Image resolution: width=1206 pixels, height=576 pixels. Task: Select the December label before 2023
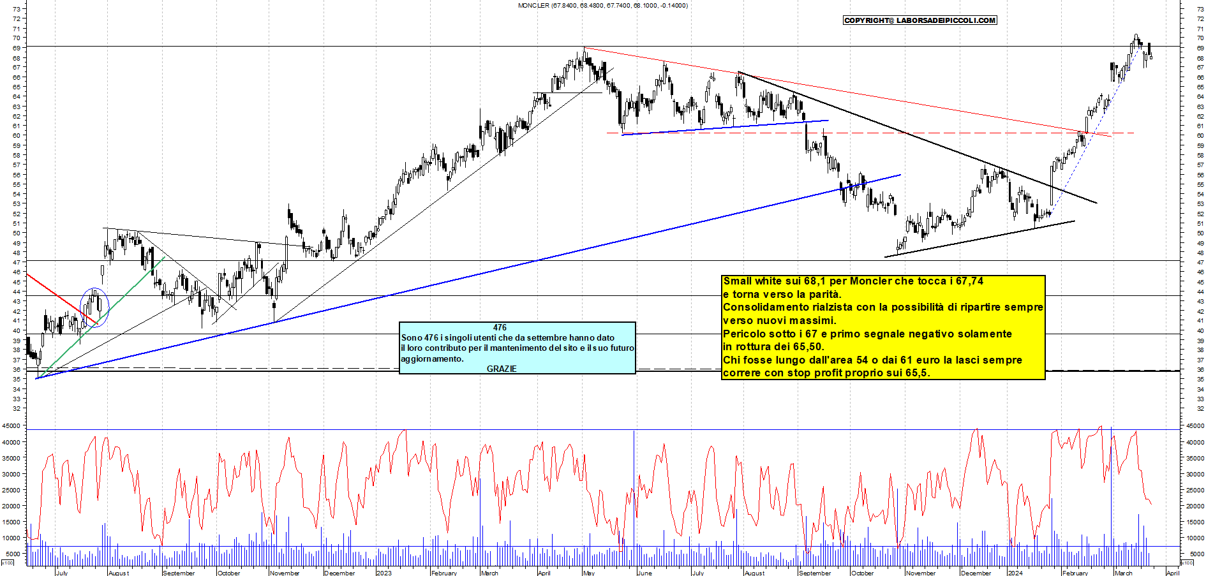coord(339,573)
